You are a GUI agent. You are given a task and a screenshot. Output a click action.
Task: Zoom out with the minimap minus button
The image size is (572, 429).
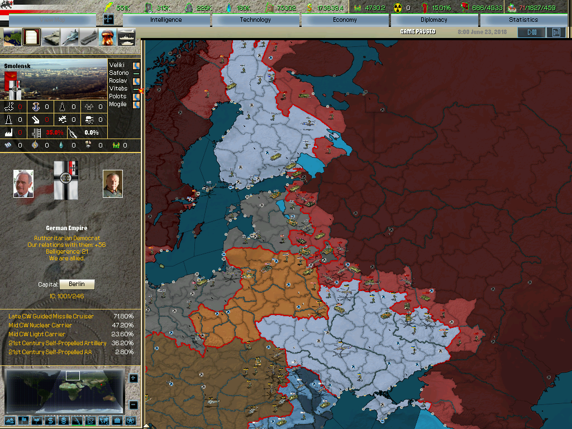point(133,405)
